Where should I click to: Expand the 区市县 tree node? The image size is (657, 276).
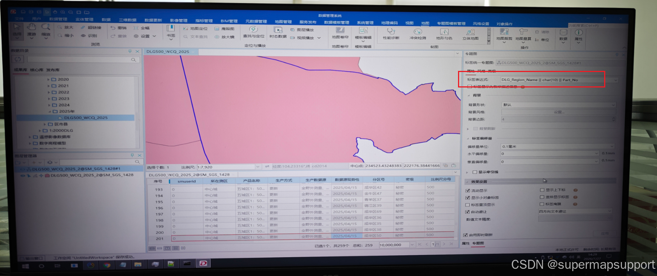(45, 124)
